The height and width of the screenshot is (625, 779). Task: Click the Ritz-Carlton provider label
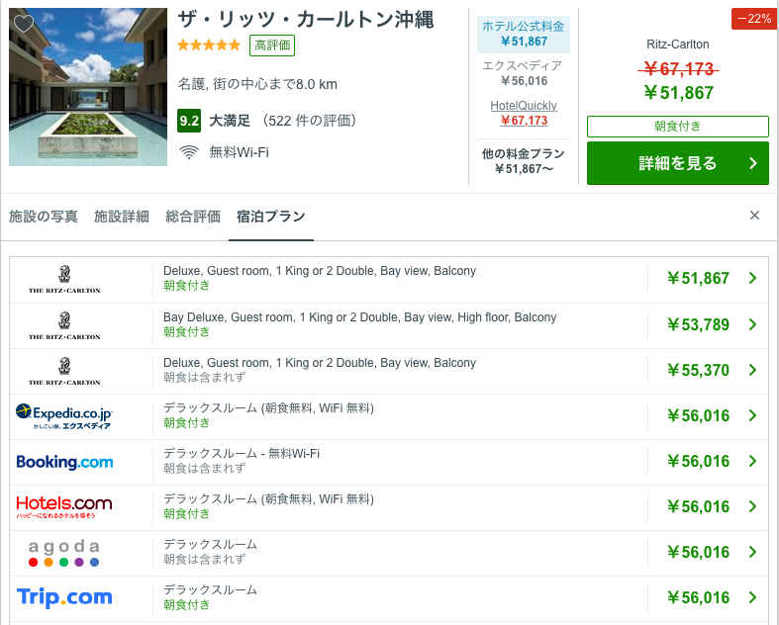click(x=678, y=45)
